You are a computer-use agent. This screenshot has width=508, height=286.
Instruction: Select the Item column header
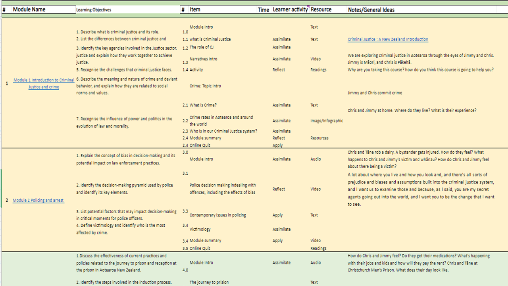point(195,10)
